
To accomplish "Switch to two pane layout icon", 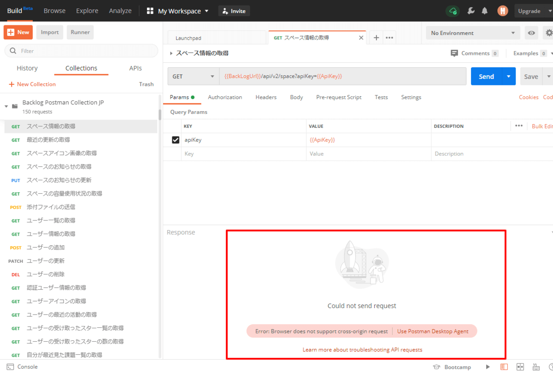I will click(521, 367).
